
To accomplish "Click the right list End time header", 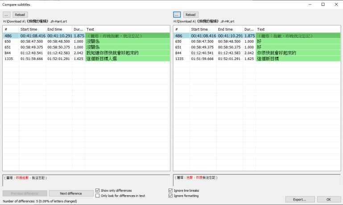I will (230, 29).
